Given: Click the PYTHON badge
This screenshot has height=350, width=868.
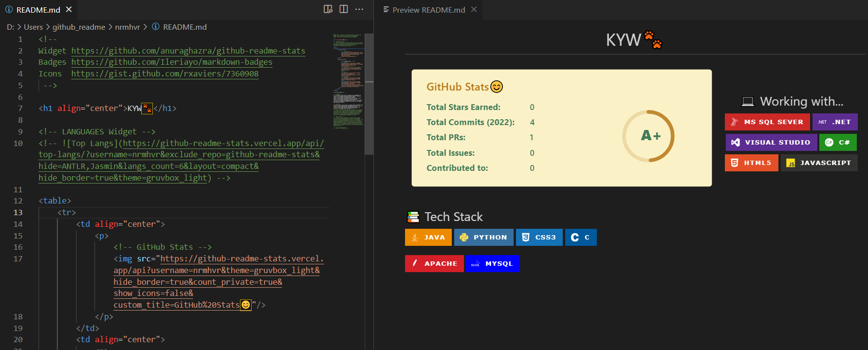Looking at the screenshot, I should click(484, 237).
